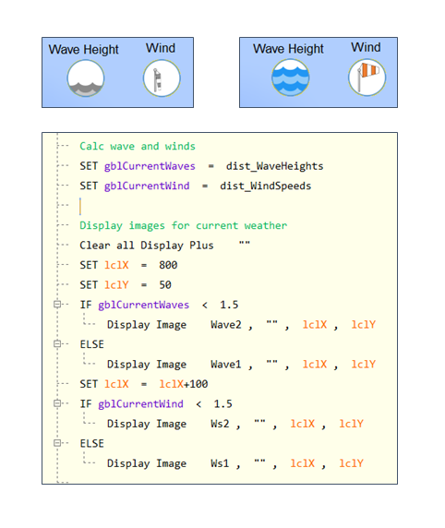Image resolution: width=445 pixels, height=528 pixels.
Task: Click the grey wave height icon
Action: click(86, 78)
